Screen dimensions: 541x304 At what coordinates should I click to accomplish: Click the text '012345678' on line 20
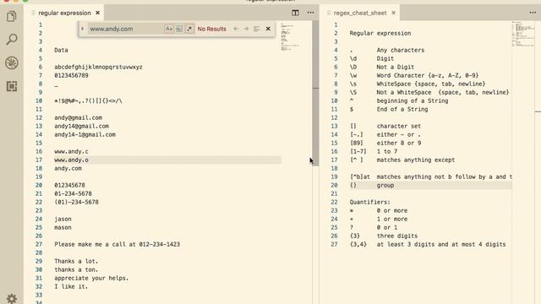[x=69, y=185]
